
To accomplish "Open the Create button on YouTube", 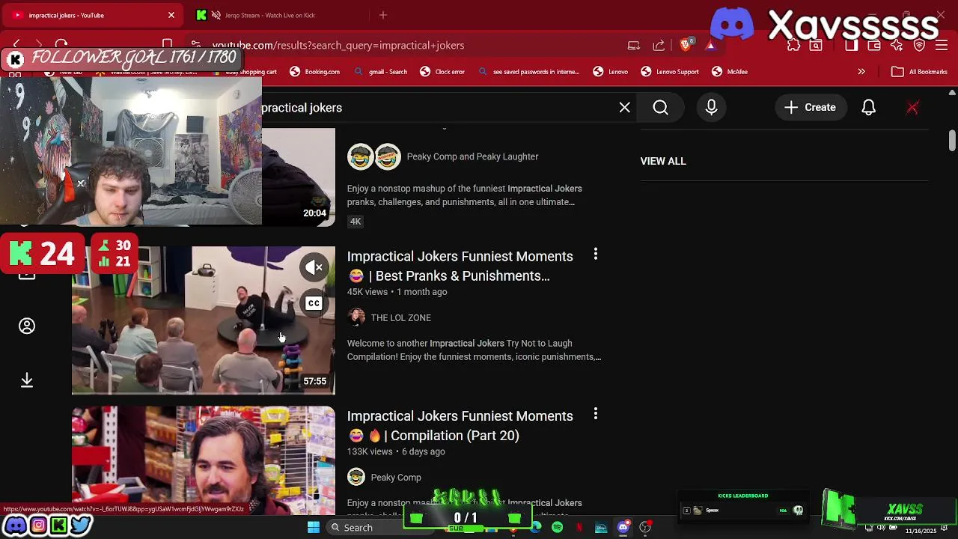I will [x=811, y=108].
